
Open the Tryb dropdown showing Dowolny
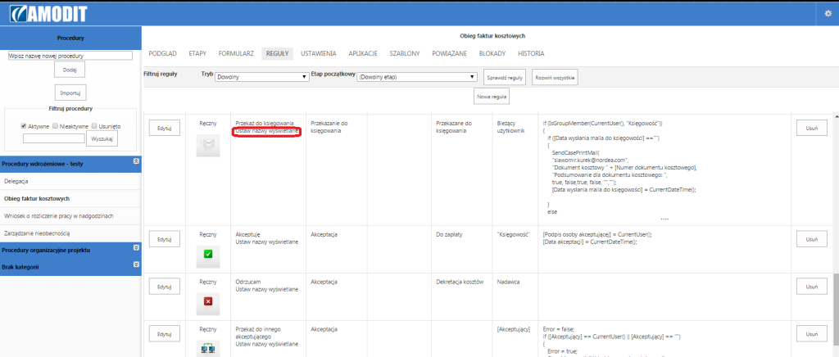(x=261, y=77)
